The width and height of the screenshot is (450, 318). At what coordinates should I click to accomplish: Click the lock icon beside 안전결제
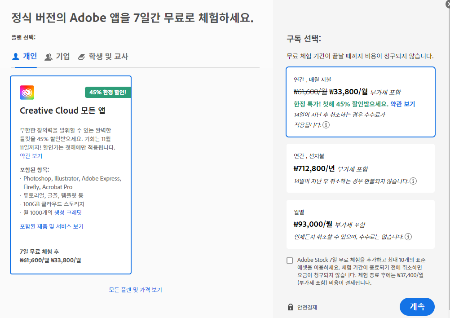pyautogui.click(x=291, y=307)
